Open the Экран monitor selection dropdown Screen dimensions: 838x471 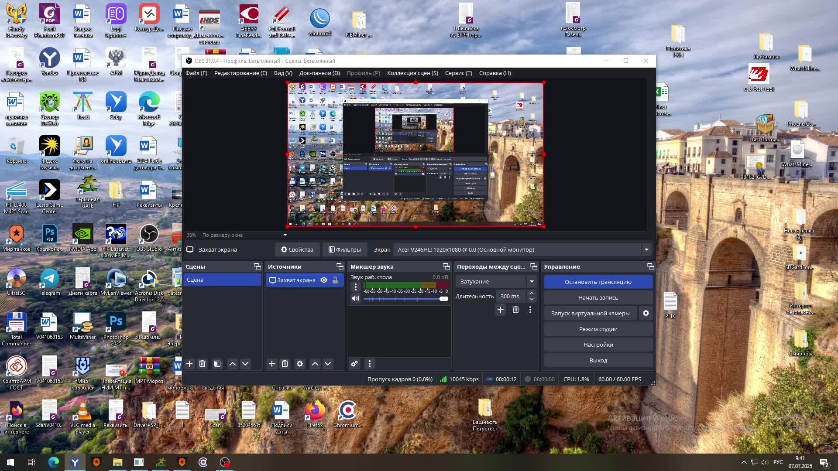tap(646, 249)
